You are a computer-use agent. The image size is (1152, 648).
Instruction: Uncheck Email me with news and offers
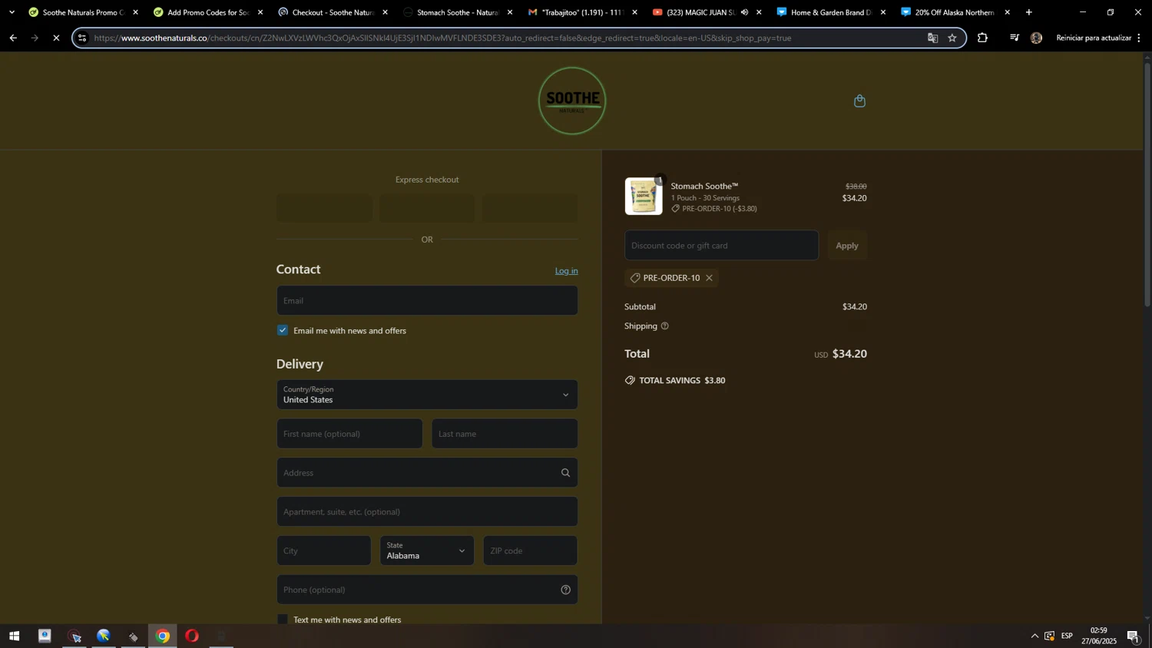tap(283, 330)
